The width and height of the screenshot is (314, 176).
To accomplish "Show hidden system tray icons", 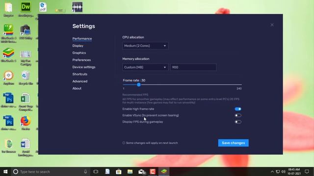I will pyautogui.click(x=272, y=172).
